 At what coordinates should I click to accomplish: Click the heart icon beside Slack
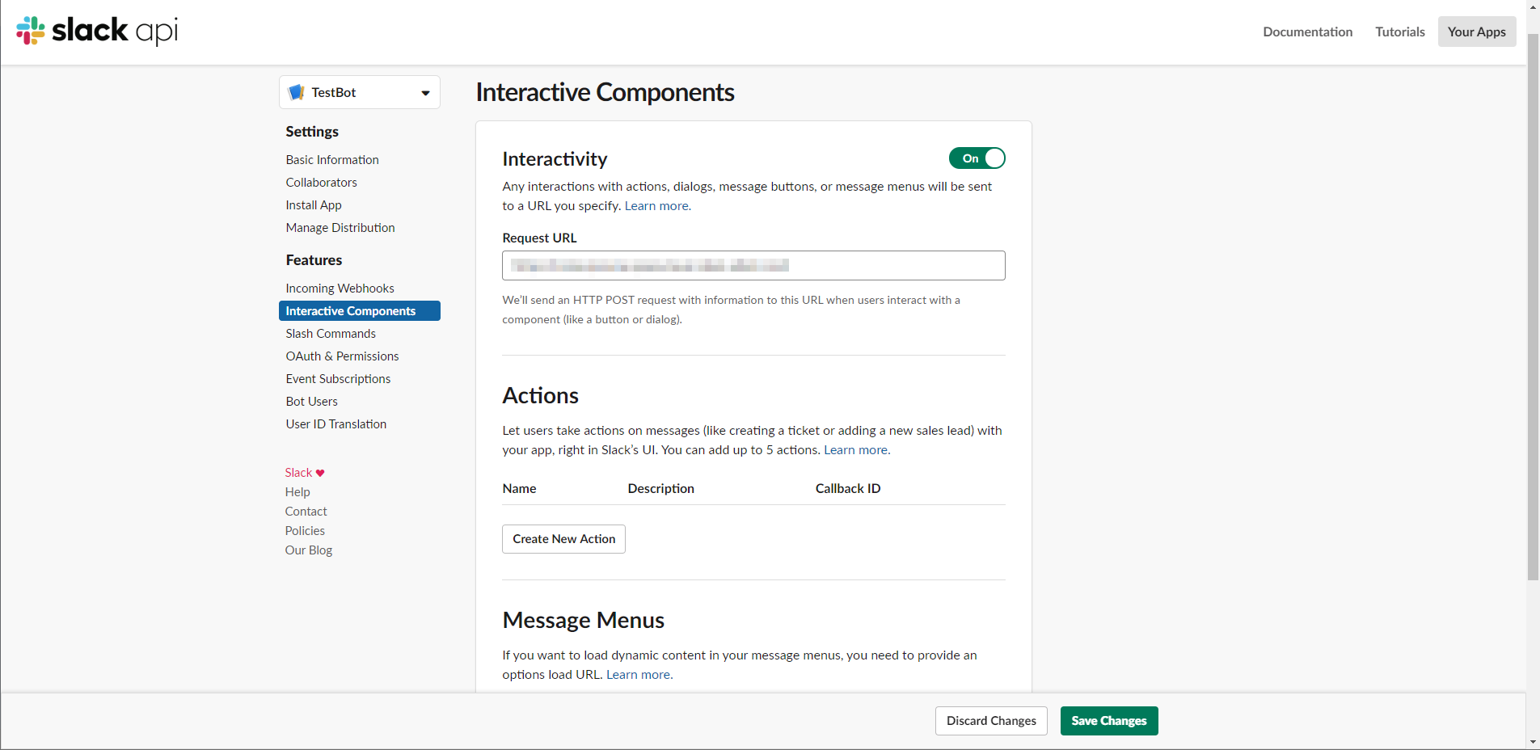tap(320, 473)
